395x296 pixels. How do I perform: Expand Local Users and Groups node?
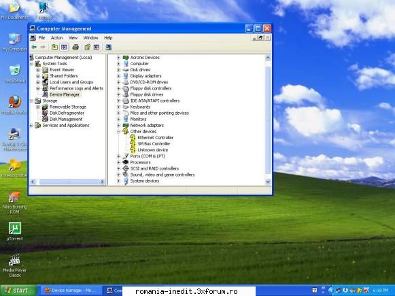click(38, 82)
